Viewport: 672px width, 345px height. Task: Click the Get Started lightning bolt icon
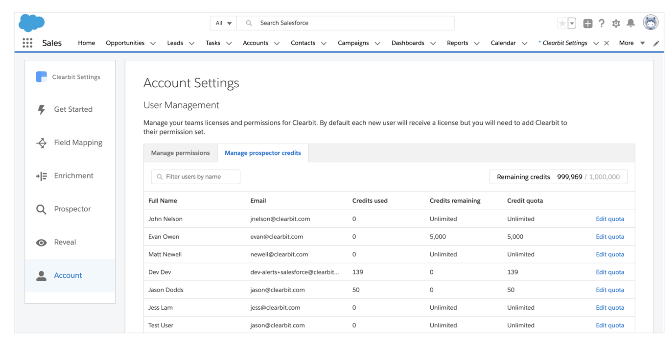click(41, 109)
